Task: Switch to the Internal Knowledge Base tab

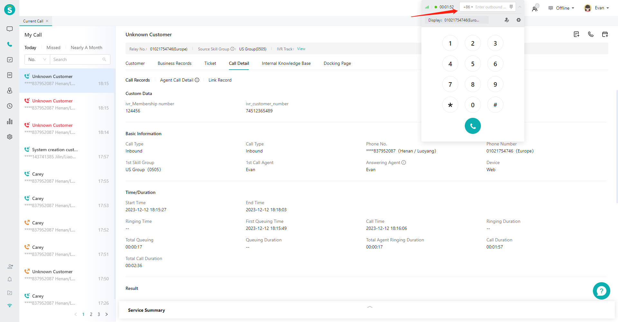Action: click(286, 63)
